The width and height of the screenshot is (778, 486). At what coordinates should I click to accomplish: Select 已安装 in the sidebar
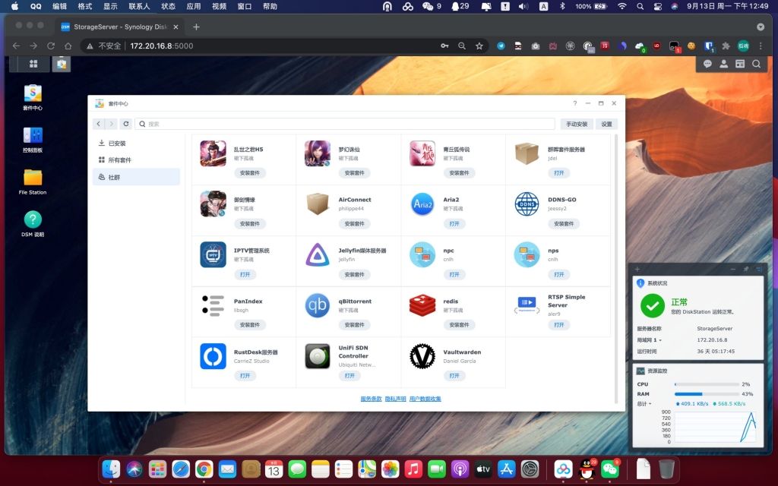coord(136,144)
